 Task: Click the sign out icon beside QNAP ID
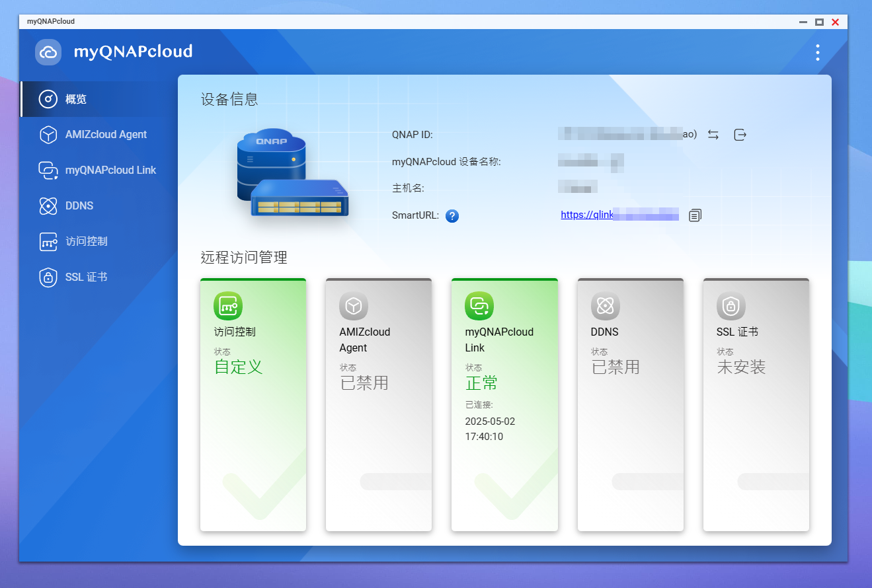coord(740,135)
